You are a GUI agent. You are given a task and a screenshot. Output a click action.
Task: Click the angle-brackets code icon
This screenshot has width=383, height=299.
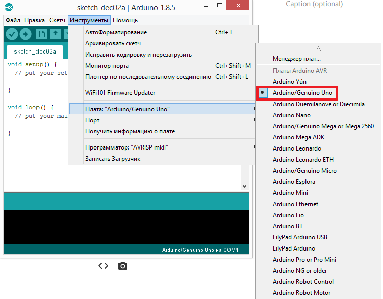coord(103,266)
